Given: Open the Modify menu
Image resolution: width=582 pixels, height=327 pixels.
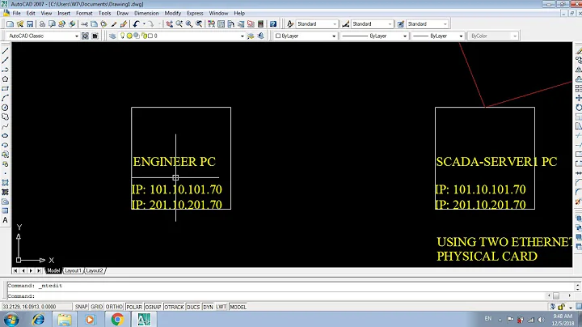Looking at the screenshot, I should pyautogui.click(x=173, y=13).
